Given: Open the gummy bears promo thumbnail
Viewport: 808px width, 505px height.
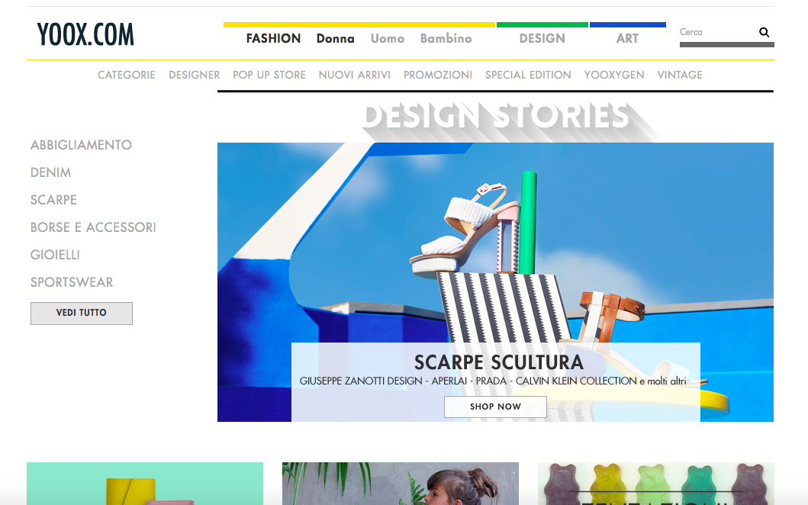Looking at the screenshot, I should coord(655,484).
